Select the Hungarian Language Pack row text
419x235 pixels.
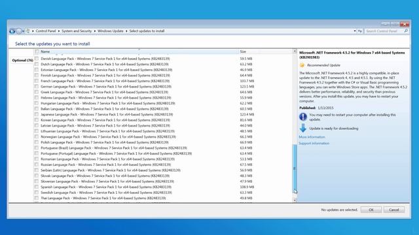point(107,103)
